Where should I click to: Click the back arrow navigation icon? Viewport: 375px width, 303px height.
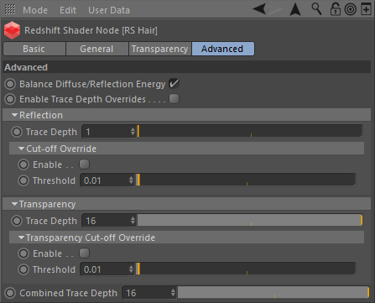(259, 9)
